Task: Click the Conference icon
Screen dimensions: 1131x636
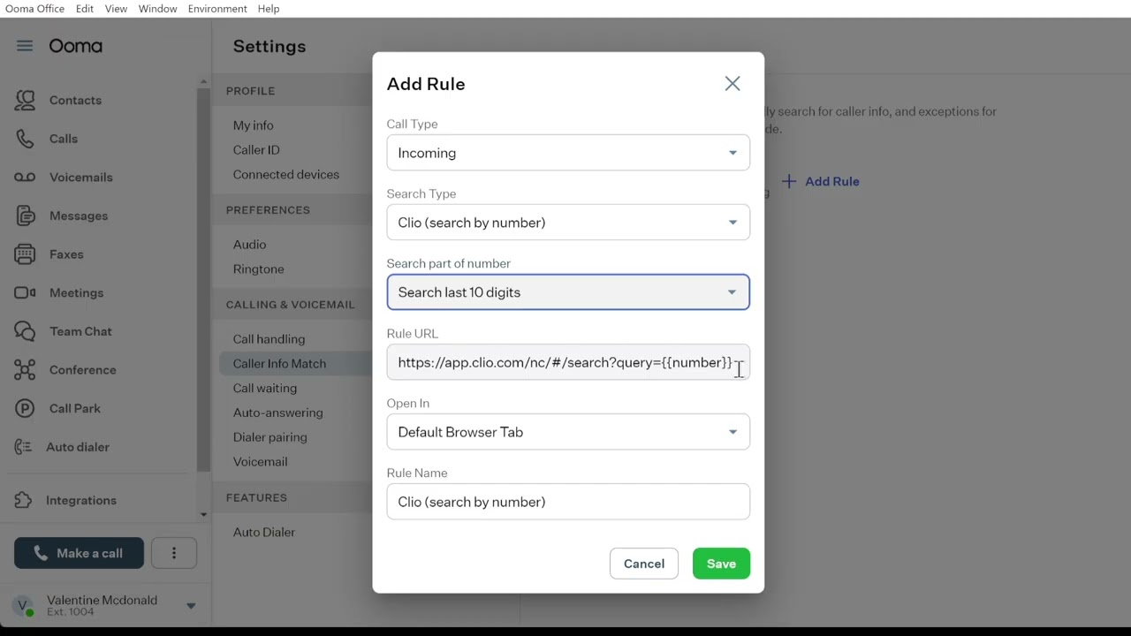Action: pyautogui.click(x=25, y=370)
